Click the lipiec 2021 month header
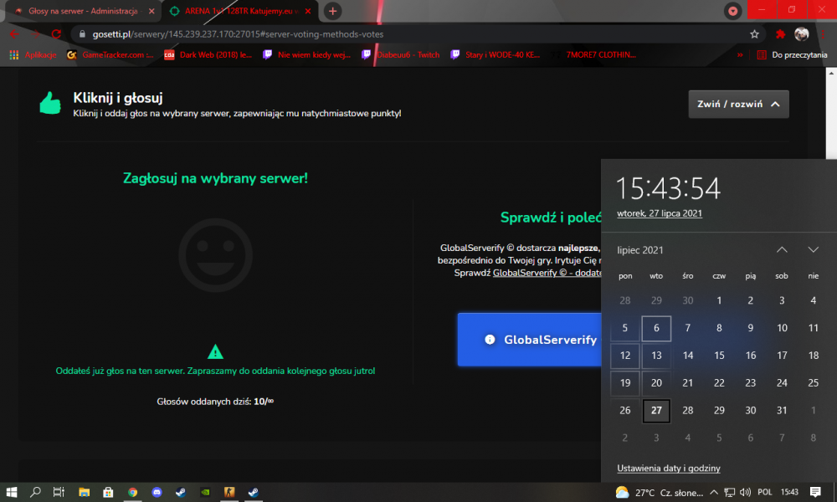 pyautogui.click(x=640, y=250)
